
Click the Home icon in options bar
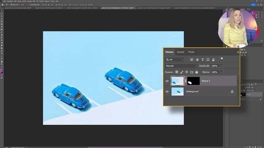coord(2,5)
